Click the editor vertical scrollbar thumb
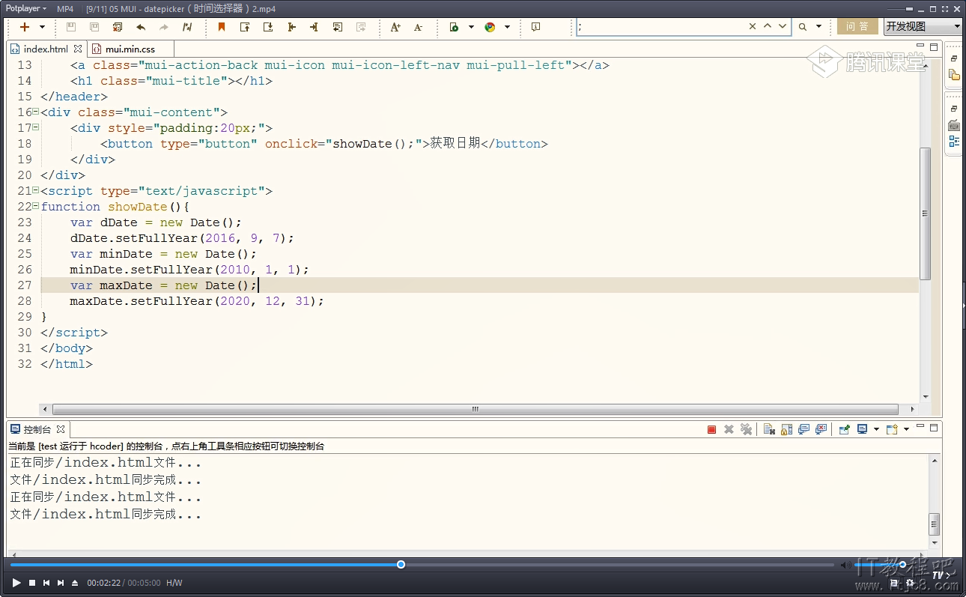This screenshot has width=966, height=597. pos(926,213)
